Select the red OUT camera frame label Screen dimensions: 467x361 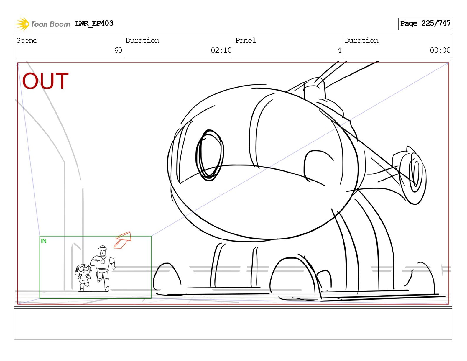pos(45,81)
